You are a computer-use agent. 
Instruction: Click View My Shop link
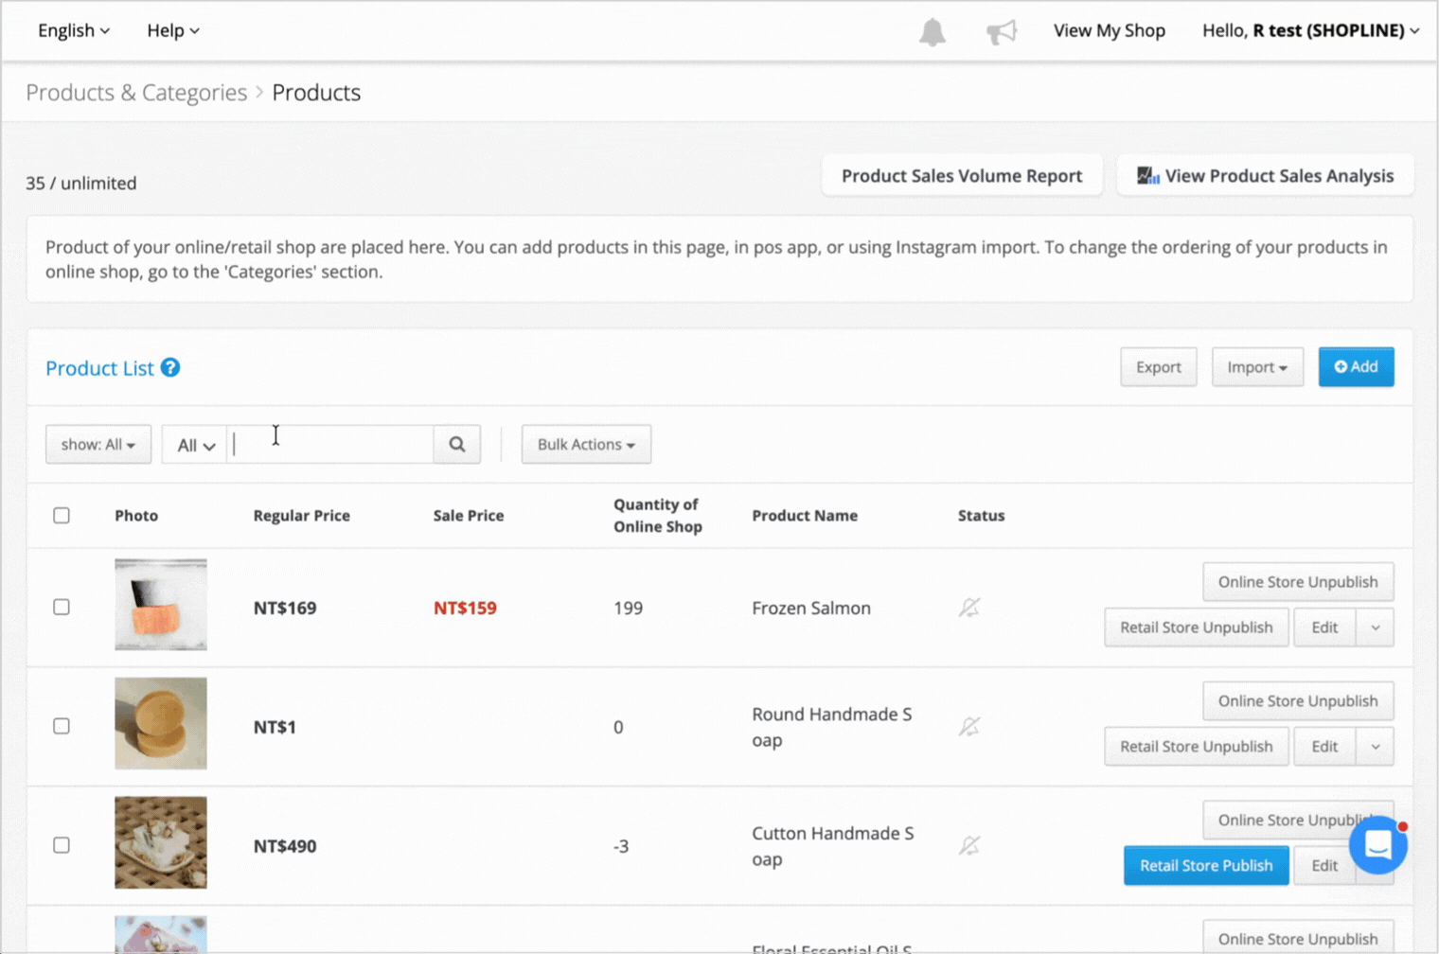pos(1110,30)
